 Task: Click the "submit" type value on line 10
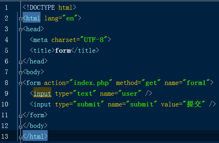click(89, 104)
